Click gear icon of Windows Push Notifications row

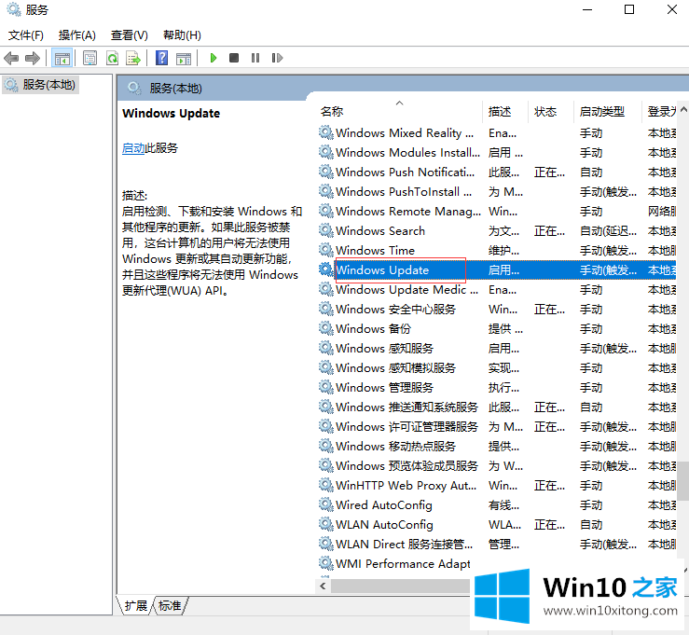pyautogui.click(x=325, y=172)
